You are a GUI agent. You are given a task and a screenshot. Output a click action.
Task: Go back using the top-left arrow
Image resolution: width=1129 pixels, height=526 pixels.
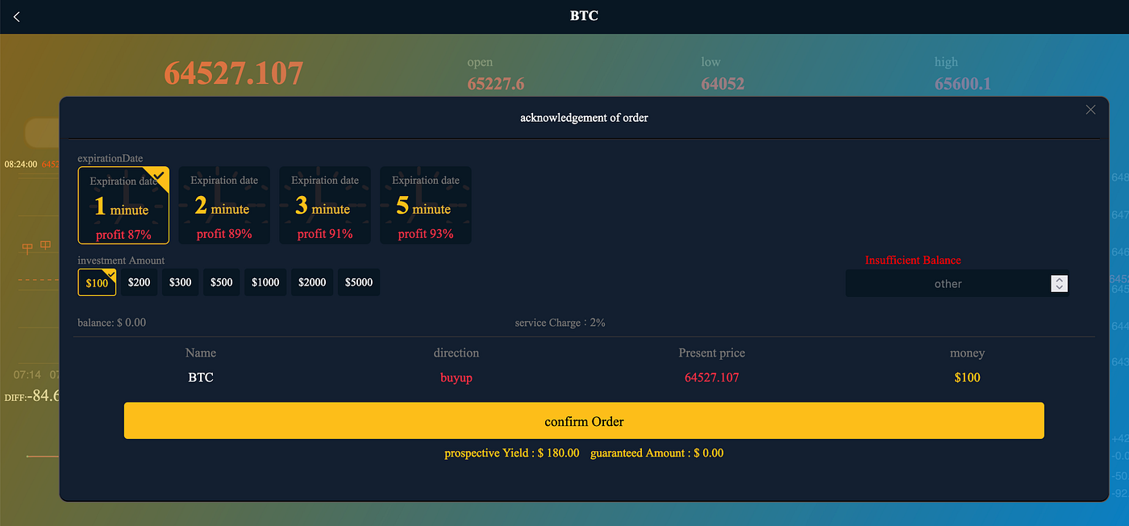(16, 17)
